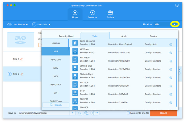Click the Save to path field
The width and height of the screenshot is (185, 122).
coord(44,113)
